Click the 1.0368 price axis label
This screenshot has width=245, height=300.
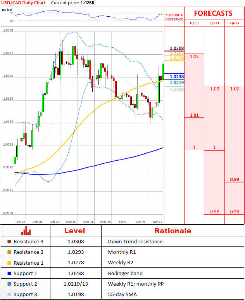coord(8,30)
